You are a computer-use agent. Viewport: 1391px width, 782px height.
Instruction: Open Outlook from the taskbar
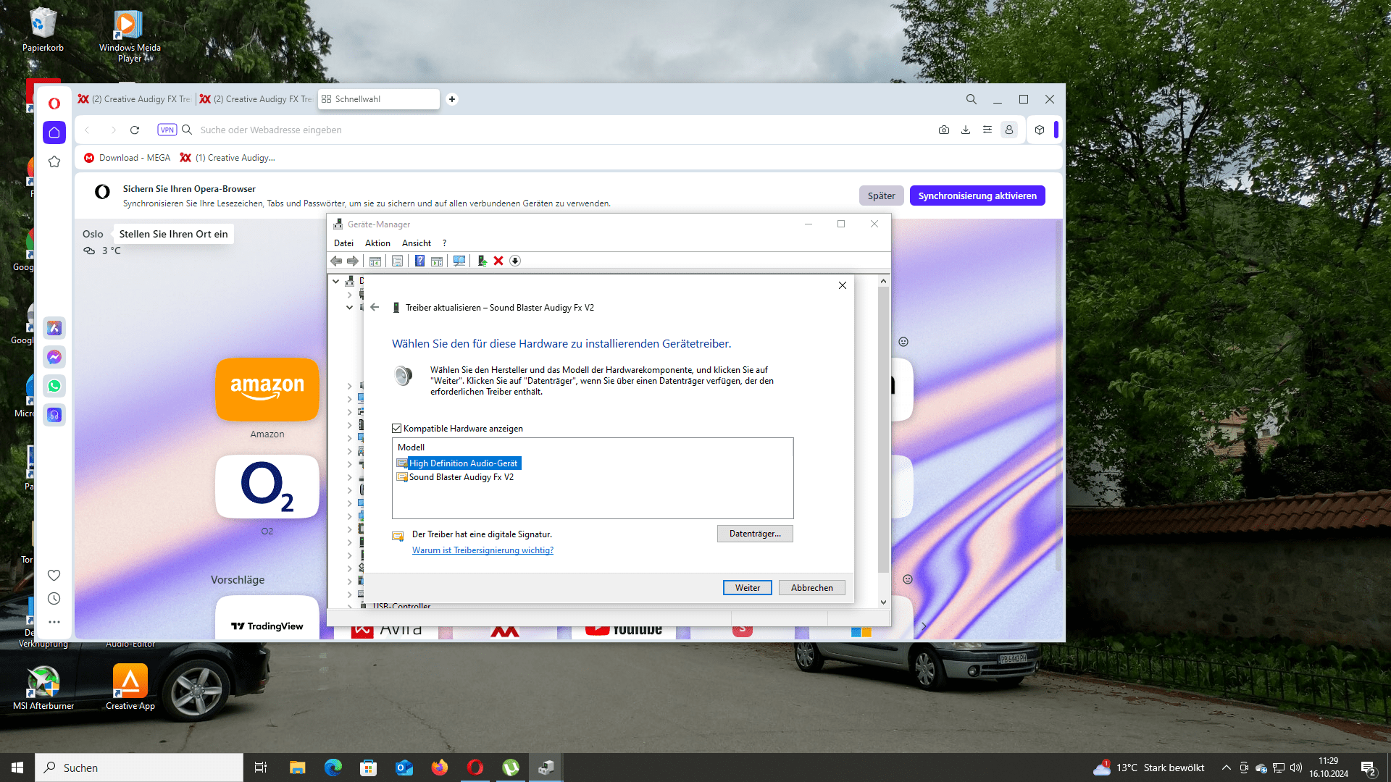[x=404, y=768]
